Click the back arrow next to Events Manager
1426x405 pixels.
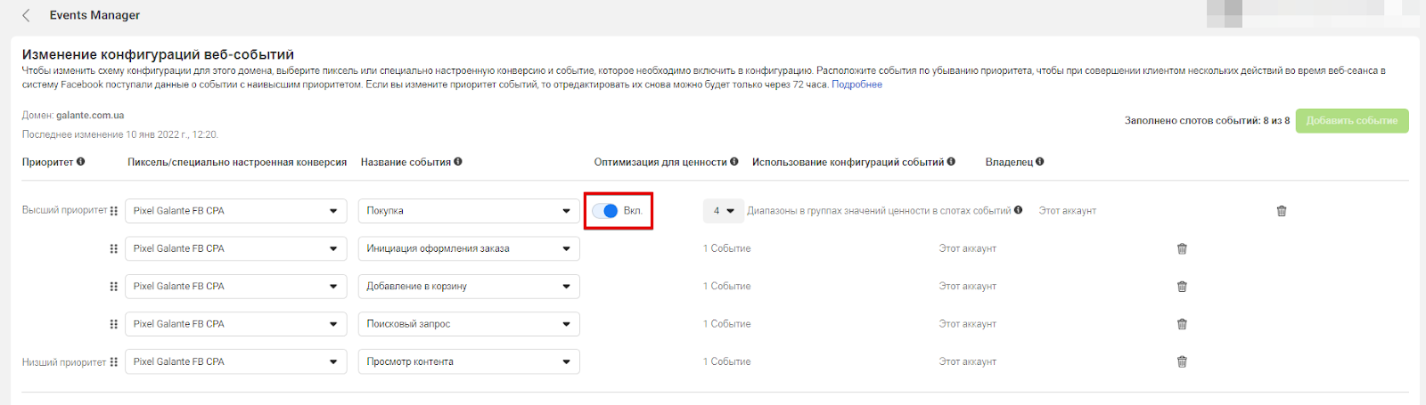point(26,15)
